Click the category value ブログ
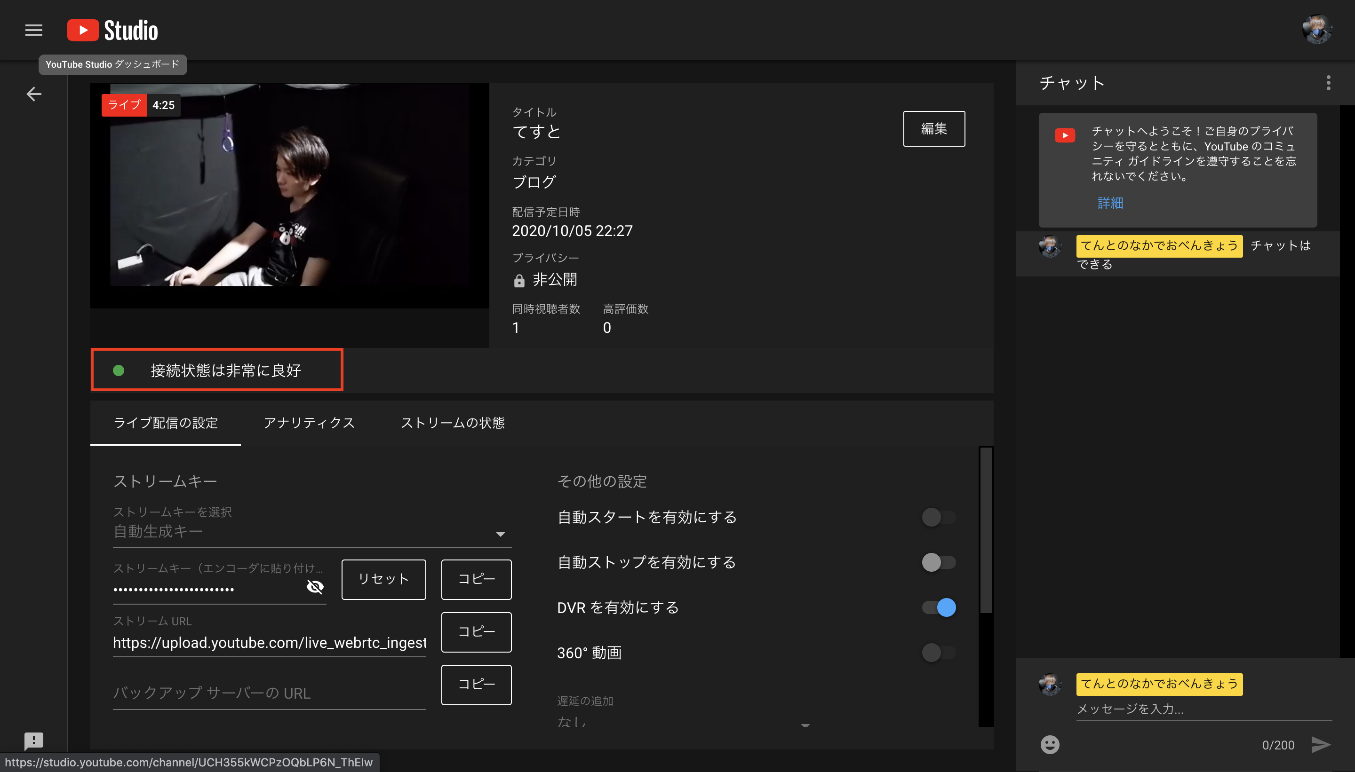Viewport: 1355px width, 772px height. [534, 182]
